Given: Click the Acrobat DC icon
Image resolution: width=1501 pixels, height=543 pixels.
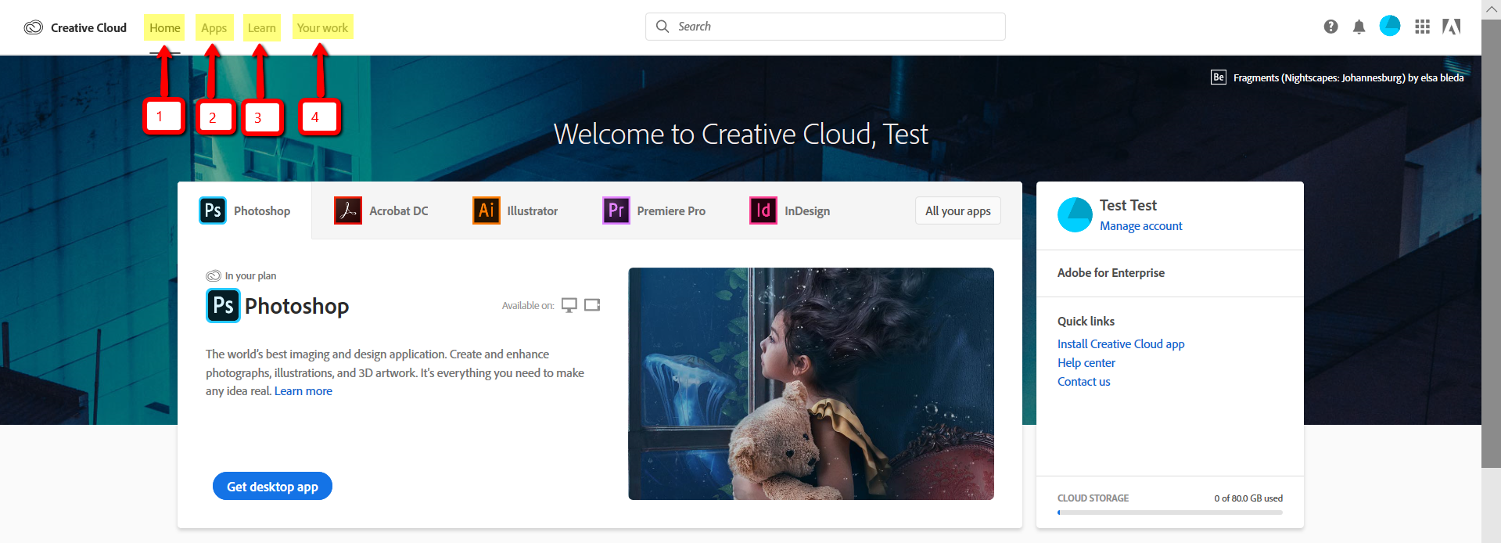Looking at the screenshot, I should [x=348, y=210].
